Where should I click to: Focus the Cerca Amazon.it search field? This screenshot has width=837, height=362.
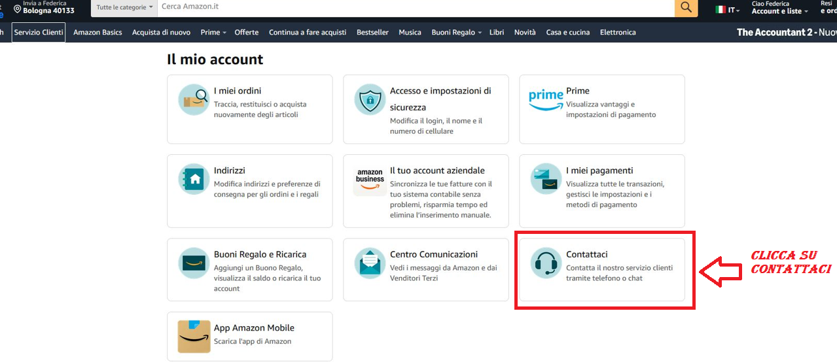click(416, 7)
